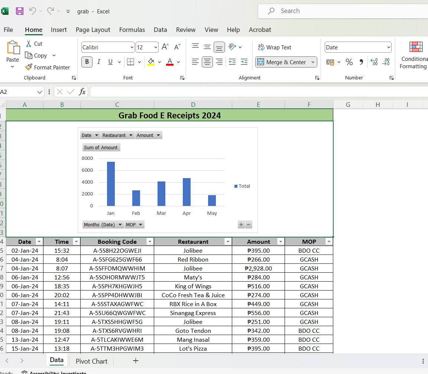
Task: Toggle Bold formatting
Action: click(x=87, y=62)
